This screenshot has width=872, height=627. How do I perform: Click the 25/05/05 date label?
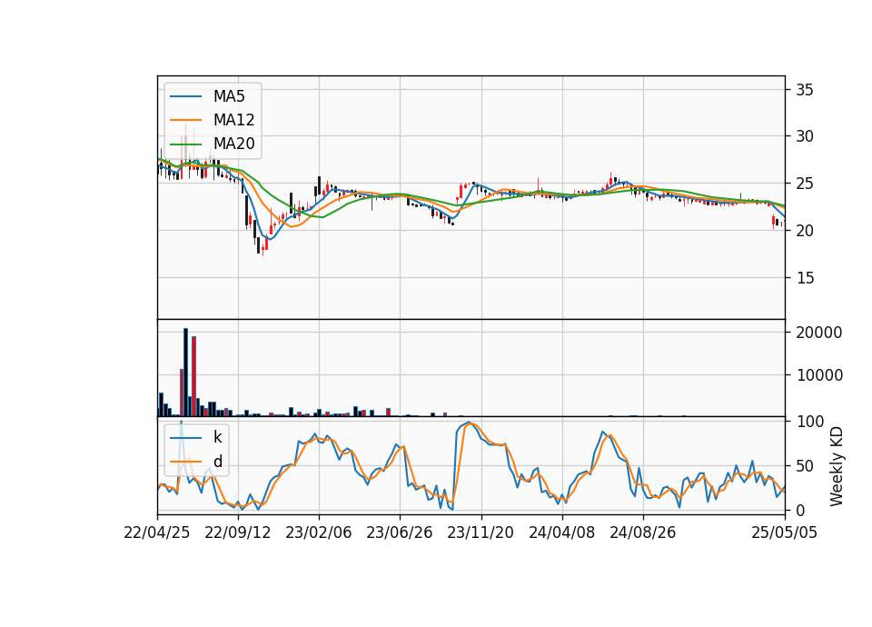[x=785, y=532]
